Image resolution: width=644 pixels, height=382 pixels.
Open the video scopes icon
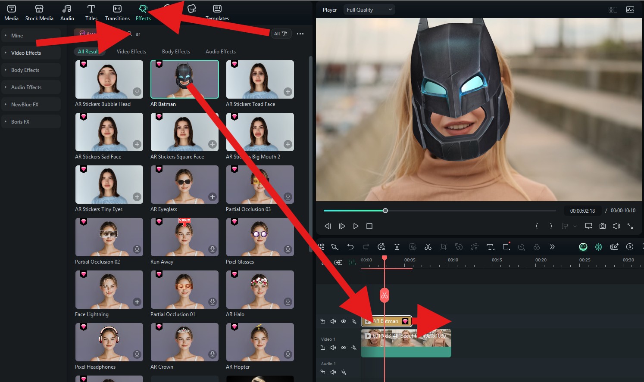pos(630,9)
